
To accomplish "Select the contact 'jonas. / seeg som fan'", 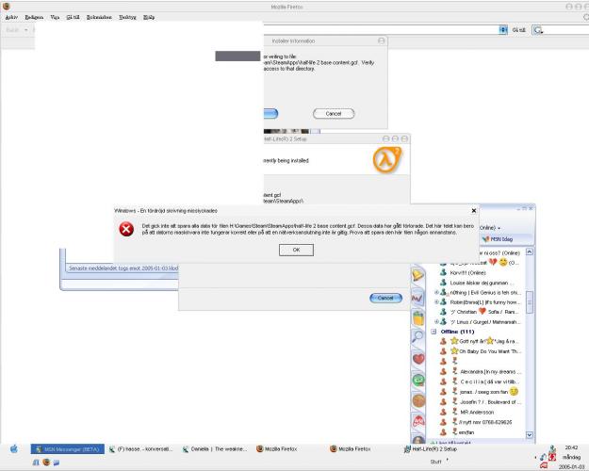I will click(484, 392).
